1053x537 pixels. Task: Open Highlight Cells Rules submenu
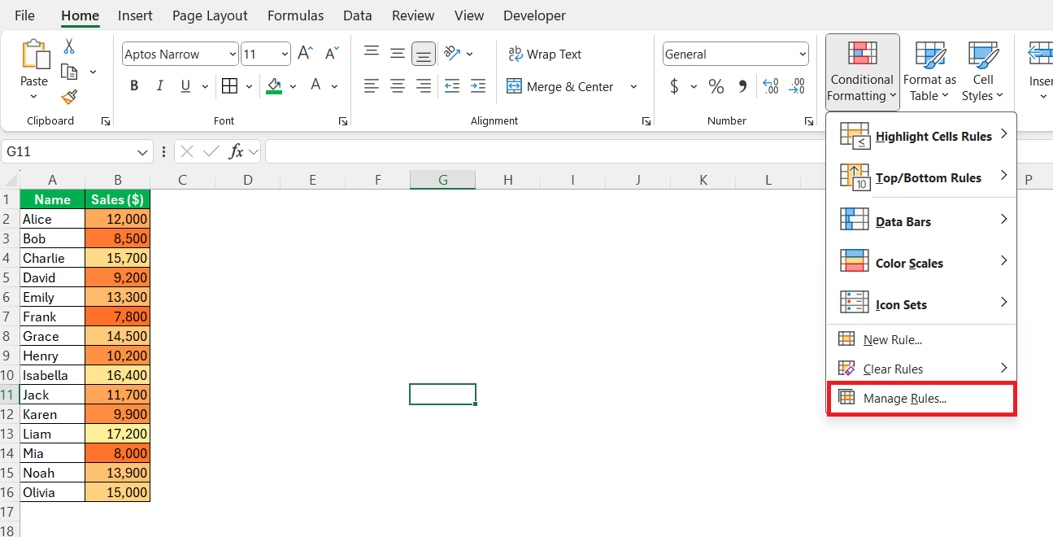[x=922, y=136]
